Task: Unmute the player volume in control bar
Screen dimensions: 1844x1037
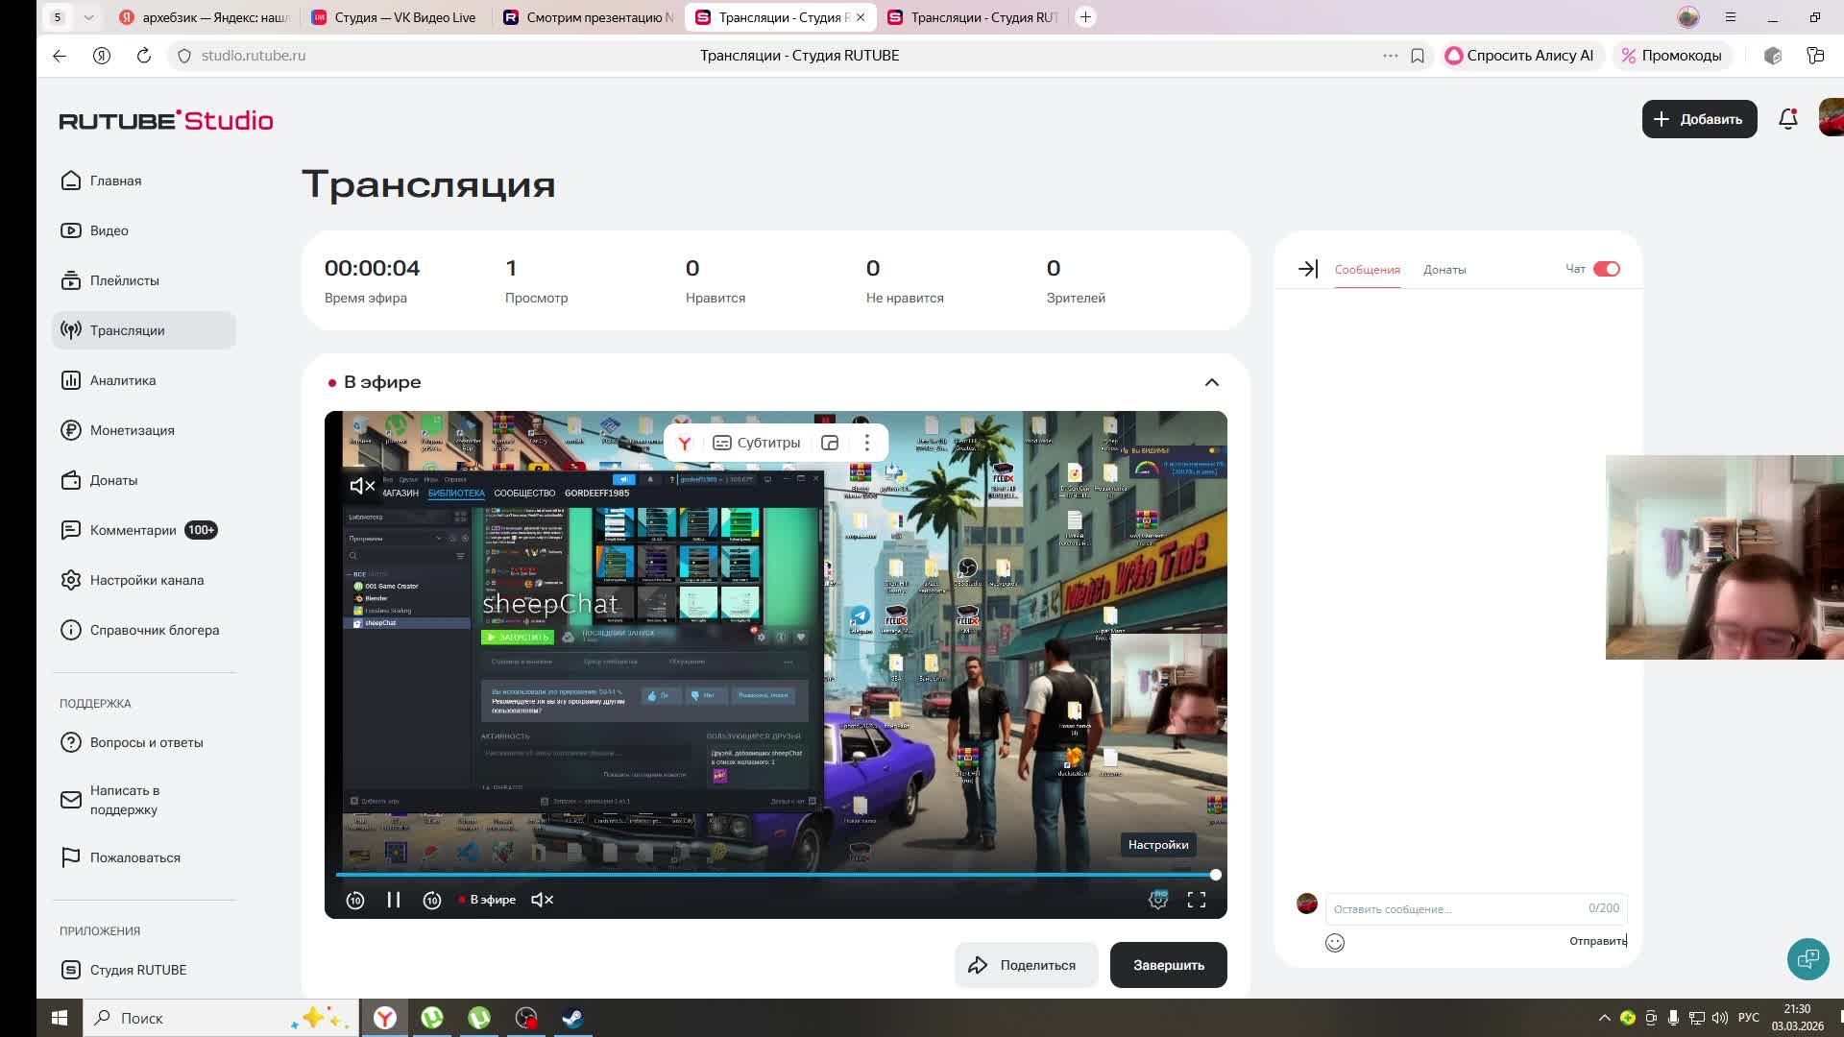Action: pyautogui.click(x=542, y=900)
